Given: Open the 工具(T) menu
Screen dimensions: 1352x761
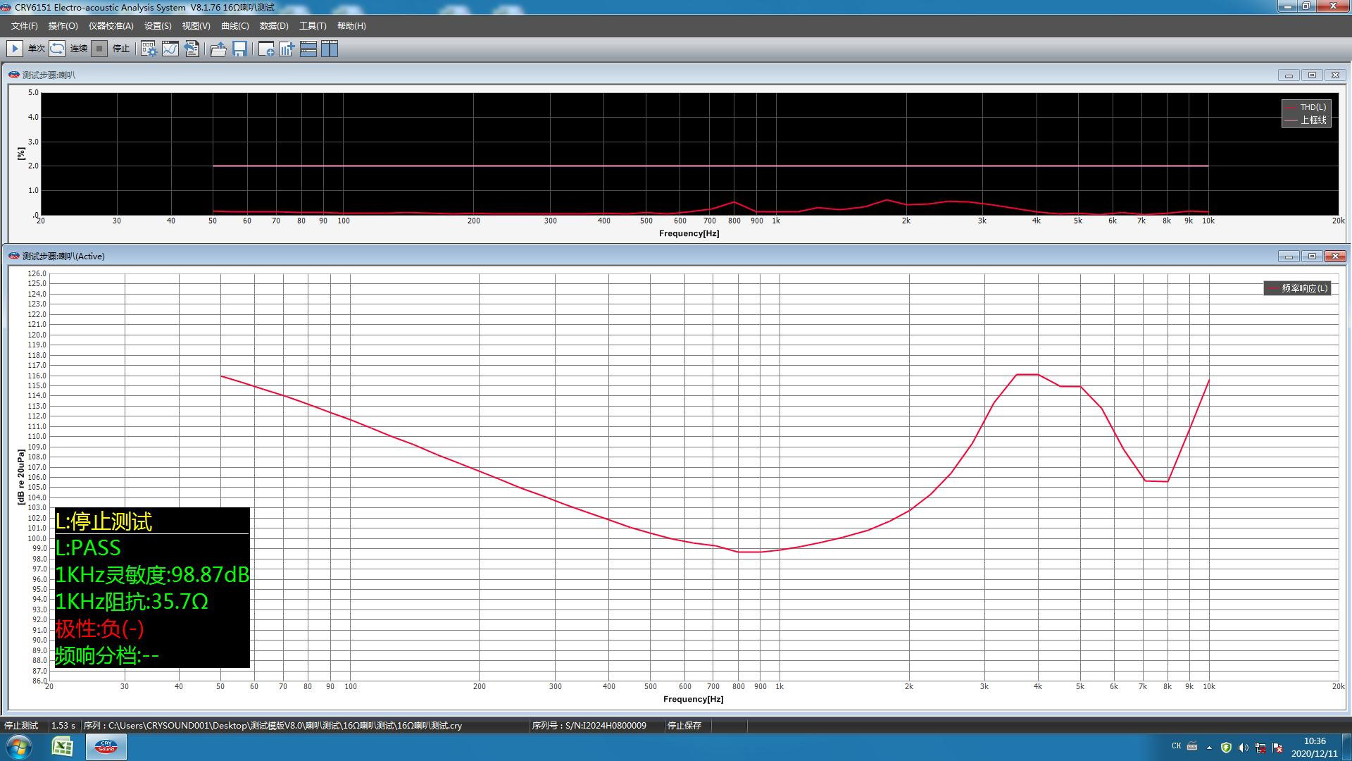Looking at the screenshot, I should pos(313,26).
